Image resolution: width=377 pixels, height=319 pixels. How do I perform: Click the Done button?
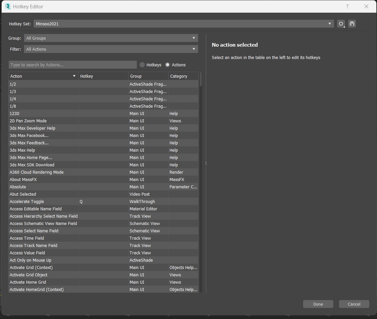(318, 304)
